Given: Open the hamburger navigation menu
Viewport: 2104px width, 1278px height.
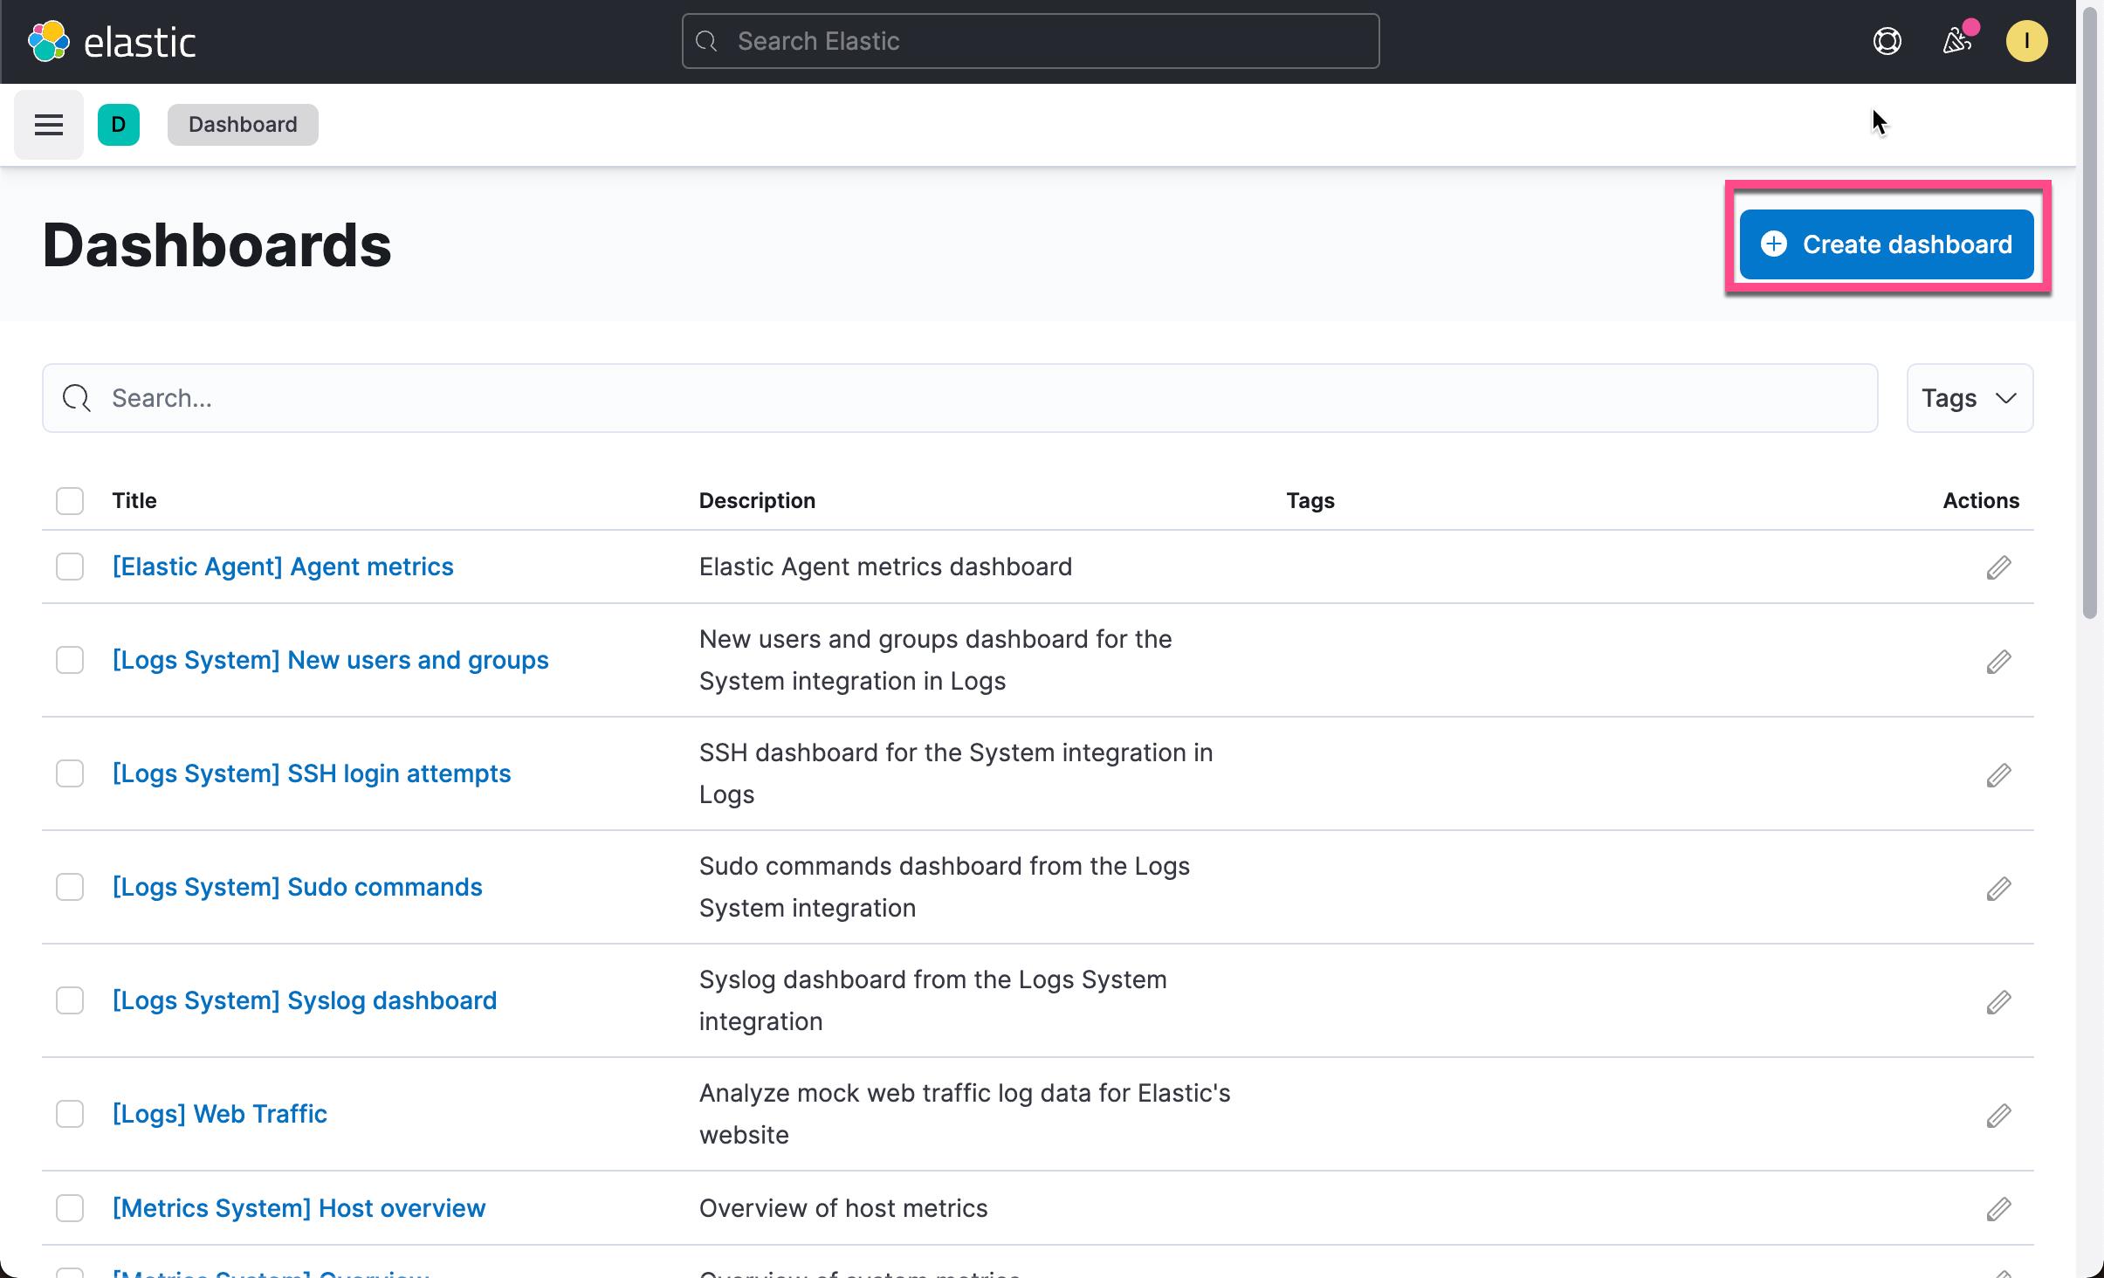Looking at the screenshot, I should click(x=49, y=125).
